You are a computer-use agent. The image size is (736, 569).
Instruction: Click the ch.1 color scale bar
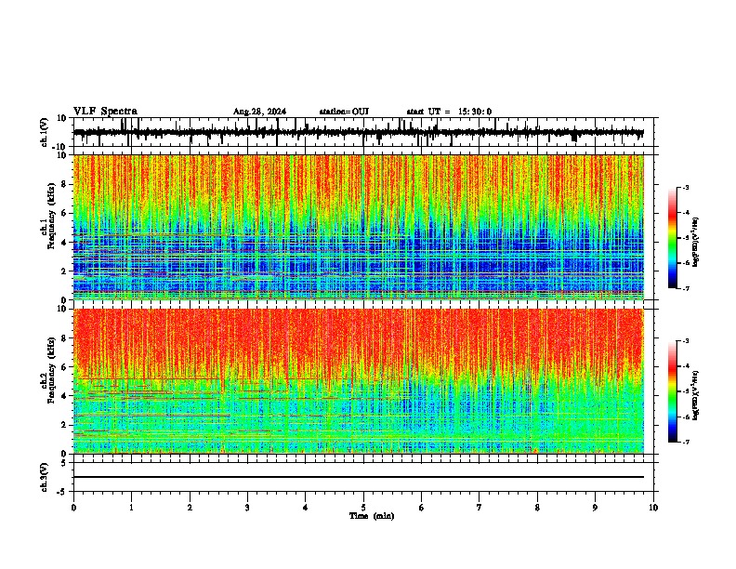click(672, 238)
